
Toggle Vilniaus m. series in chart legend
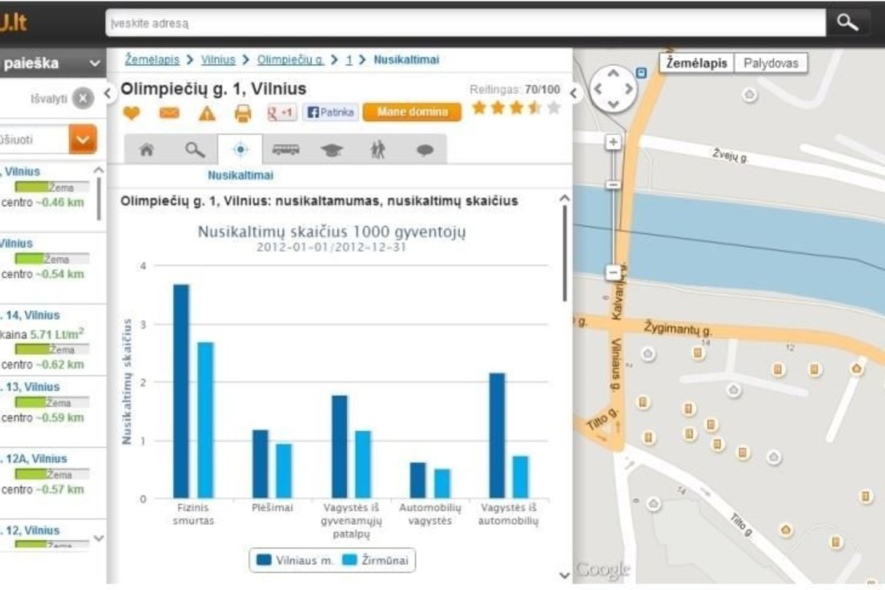pos(295,560)
